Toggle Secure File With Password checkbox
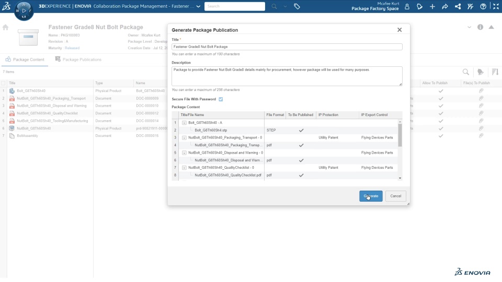This screenshot has width=502, height=282. [x=221, y=99]
